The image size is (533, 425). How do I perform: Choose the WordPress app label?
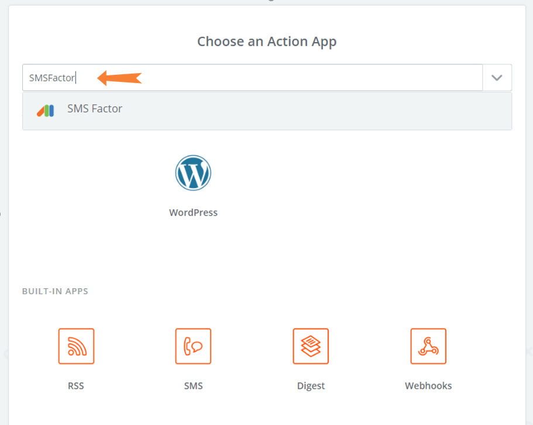click(x=193, y=213)
